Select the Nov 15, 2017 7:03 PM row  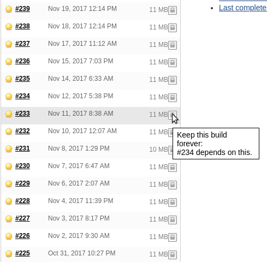91,63
